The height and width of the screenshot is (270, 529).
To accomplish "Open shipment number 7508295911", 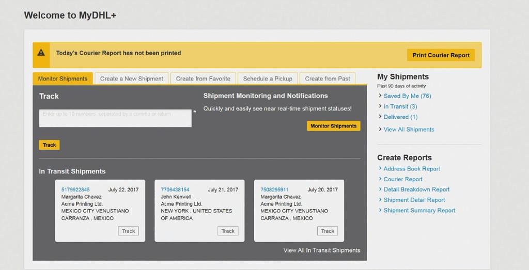I will point(275,190).
